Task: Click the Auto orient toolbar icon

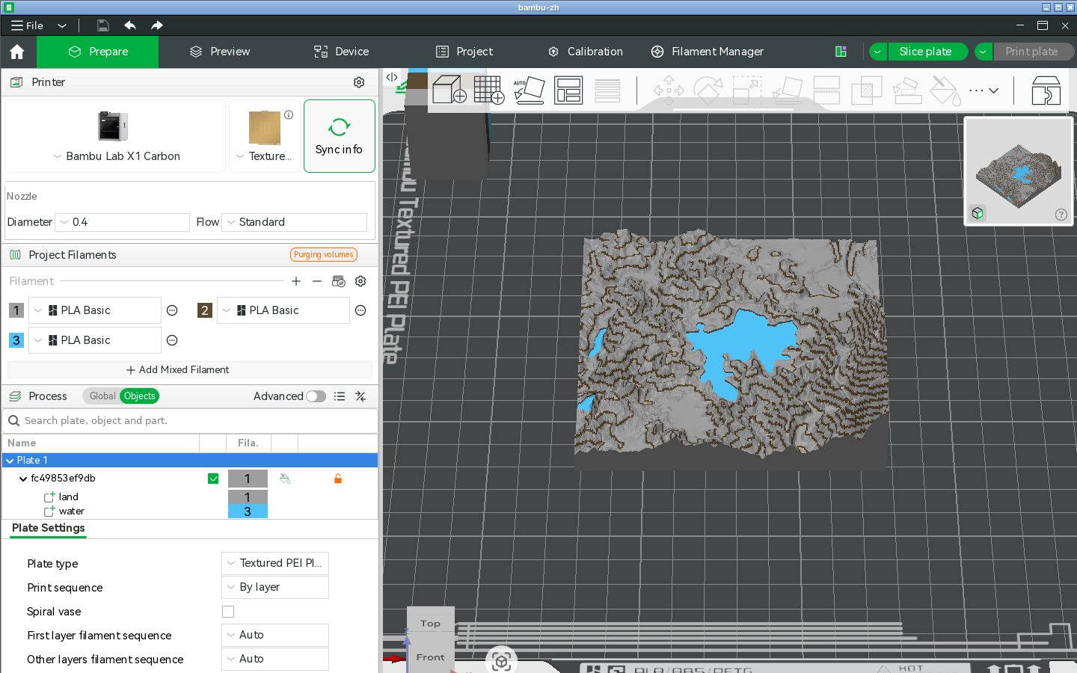Action: tap(529, 90)
